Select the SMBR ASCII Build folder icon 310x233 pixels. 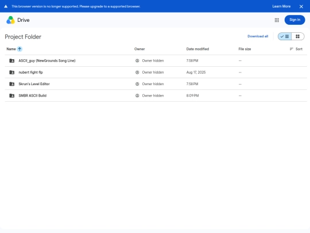click(12, 96)
